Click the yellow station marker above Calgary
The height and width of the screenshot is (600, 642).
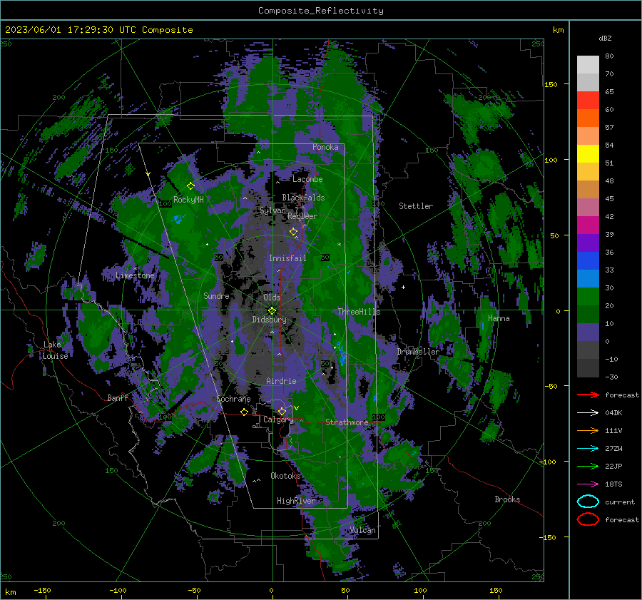(x=282, y=411)
